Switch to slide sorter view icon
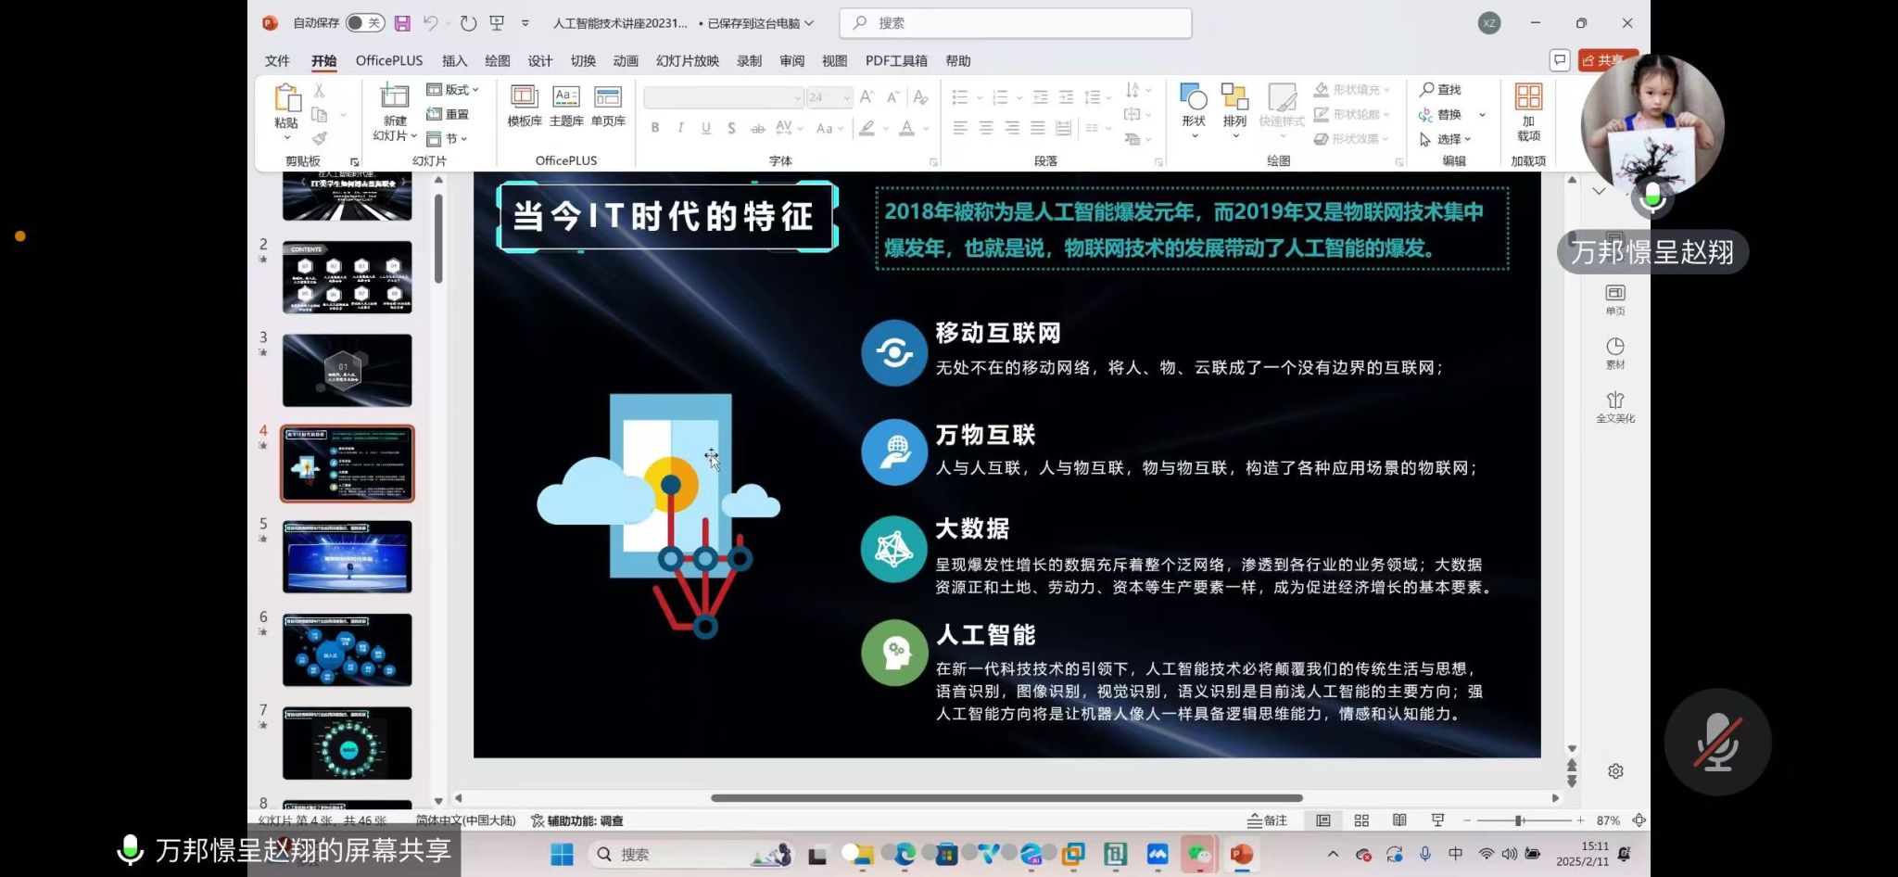This screenshot has height=877, width=1898. click(x=1361, y=820)
